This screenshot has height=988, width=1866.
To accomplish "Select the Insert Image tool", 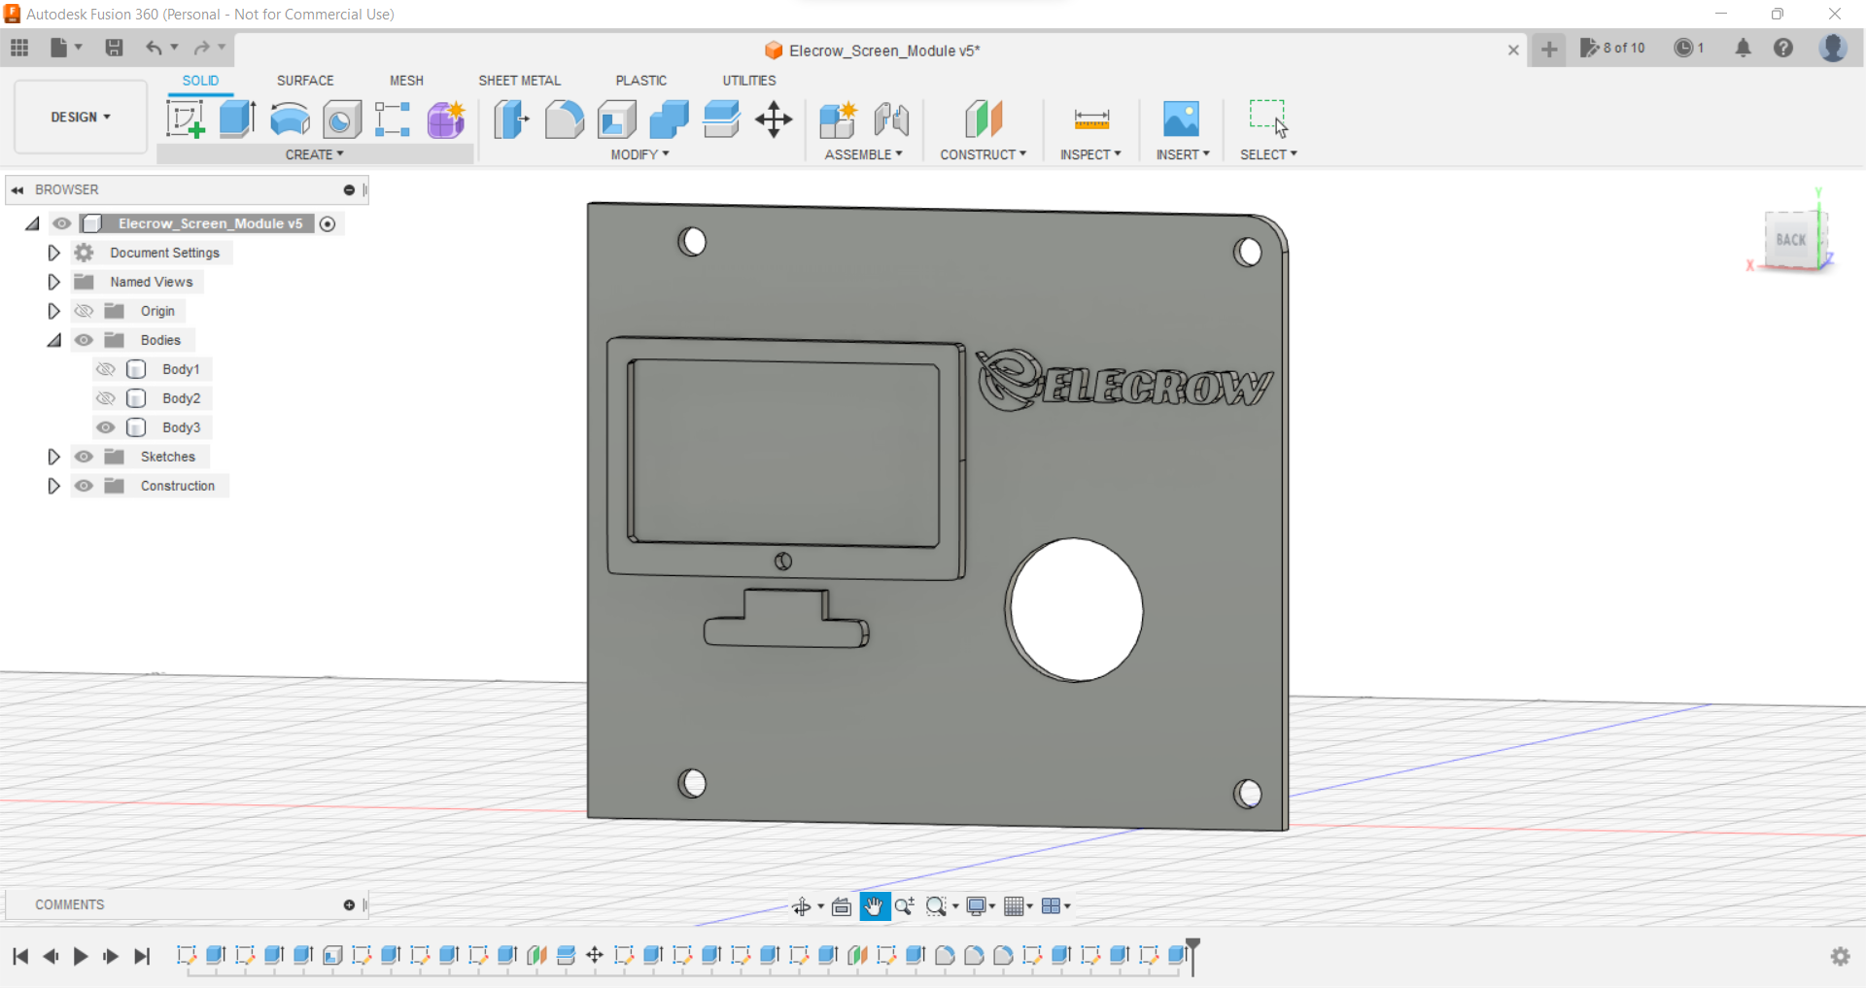I will coord(1182,119).
